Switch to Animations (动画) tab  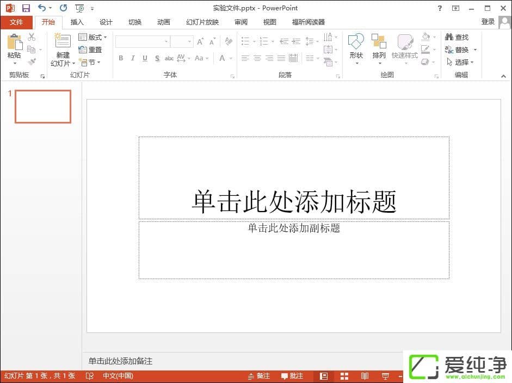click(164, 22)
